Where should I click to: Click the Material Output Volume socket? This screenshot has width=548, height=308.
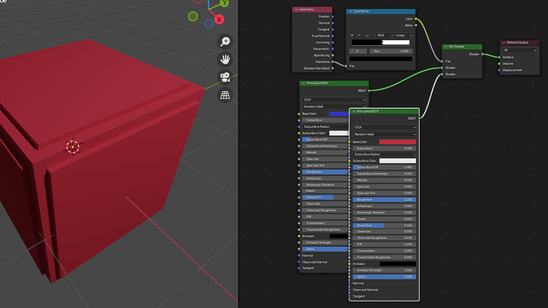click(x=499, y=64)
